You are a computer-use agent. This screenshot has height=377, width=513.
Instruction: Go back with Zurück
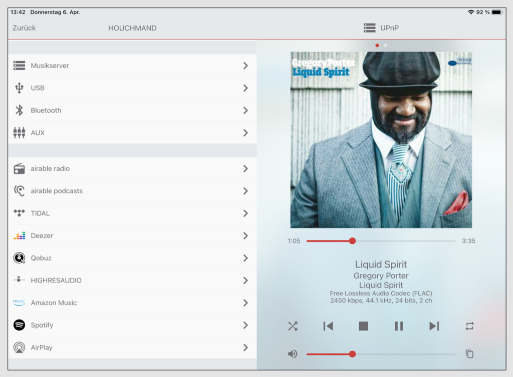24,27
